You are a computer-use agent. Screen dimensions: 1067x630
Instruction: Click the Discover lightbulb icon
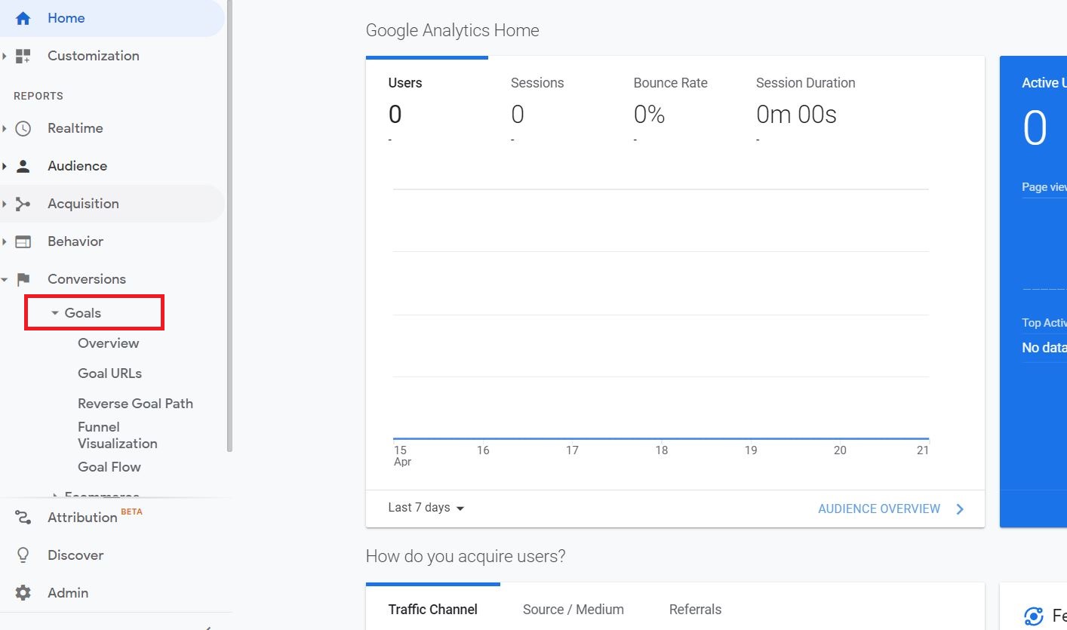(x=23, y=555)
